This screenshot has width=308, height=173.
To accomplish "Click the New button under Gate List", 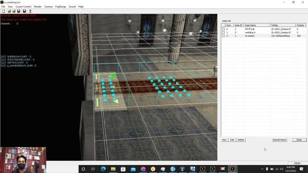I will point(224,140).
